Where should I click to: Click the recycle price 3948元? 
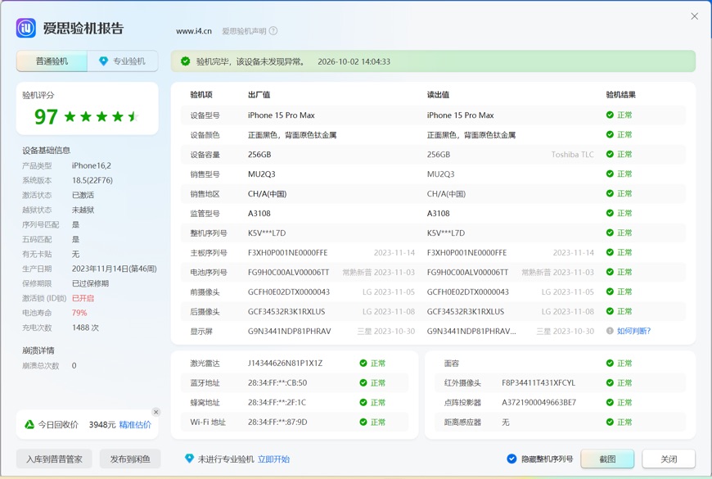[102, 424]
